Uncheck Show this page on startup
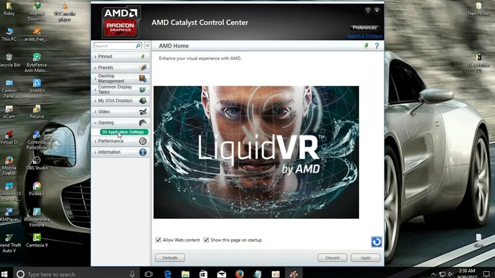 [206, 240]
